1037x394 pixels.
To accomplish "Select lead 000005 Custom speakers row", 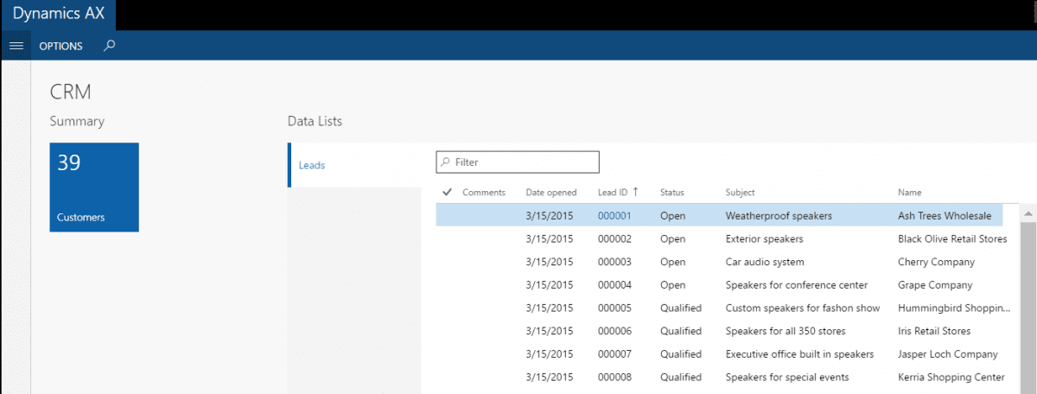I will tap(802, 308).
